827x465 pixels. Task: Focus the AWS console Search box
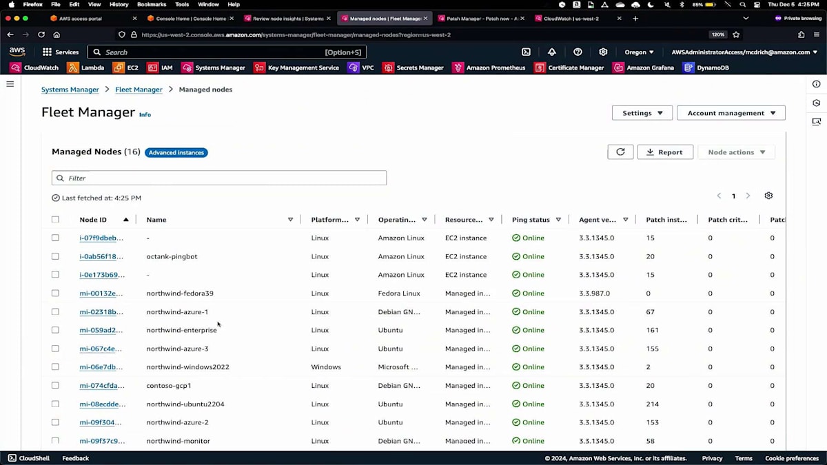click(227, 52)
